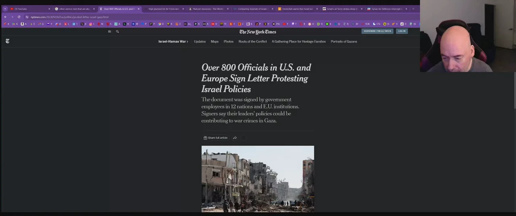
Task: Click the NYT search magnifier icon
Action: 117,31
